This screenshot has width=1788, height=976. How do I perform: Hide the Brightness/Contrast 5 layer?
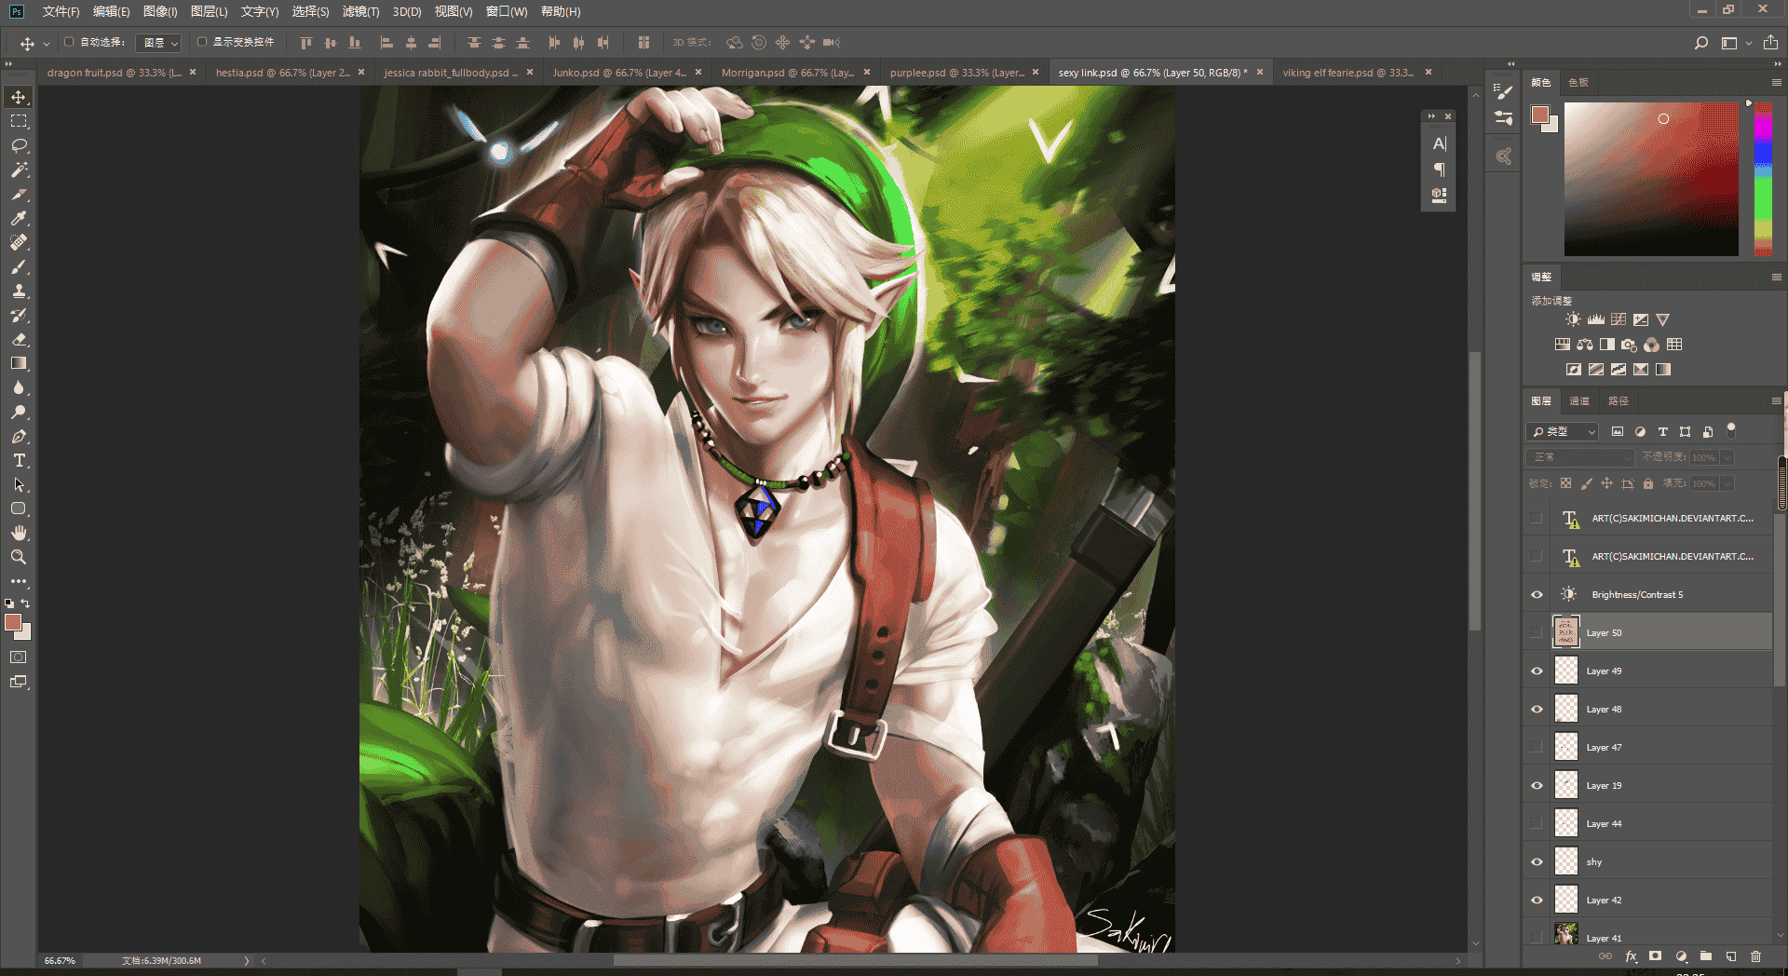(x=1537, y=594)
